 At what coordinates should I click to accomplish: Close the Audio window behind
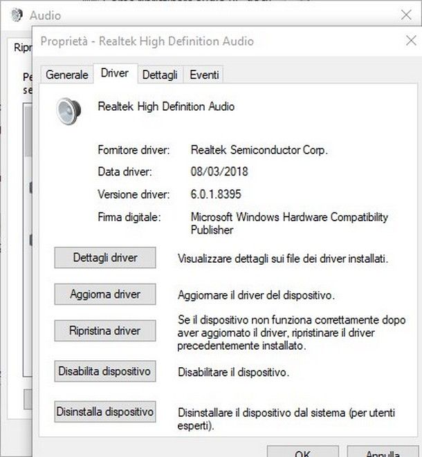point(406,15)
